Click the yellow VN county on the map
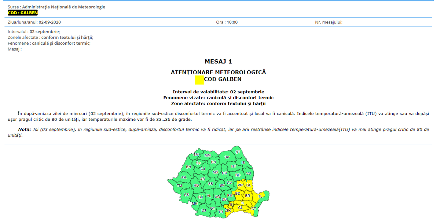This screenshot has width=440, height=221. (240, 185)
